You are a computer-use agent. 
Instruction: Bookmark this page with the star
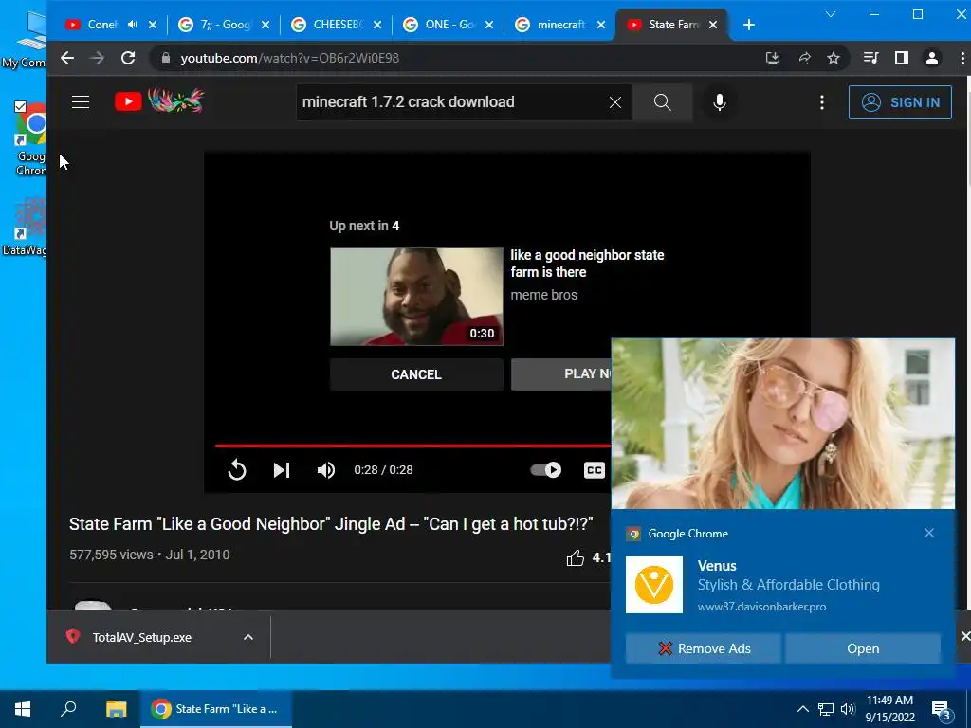click(834, 58)
